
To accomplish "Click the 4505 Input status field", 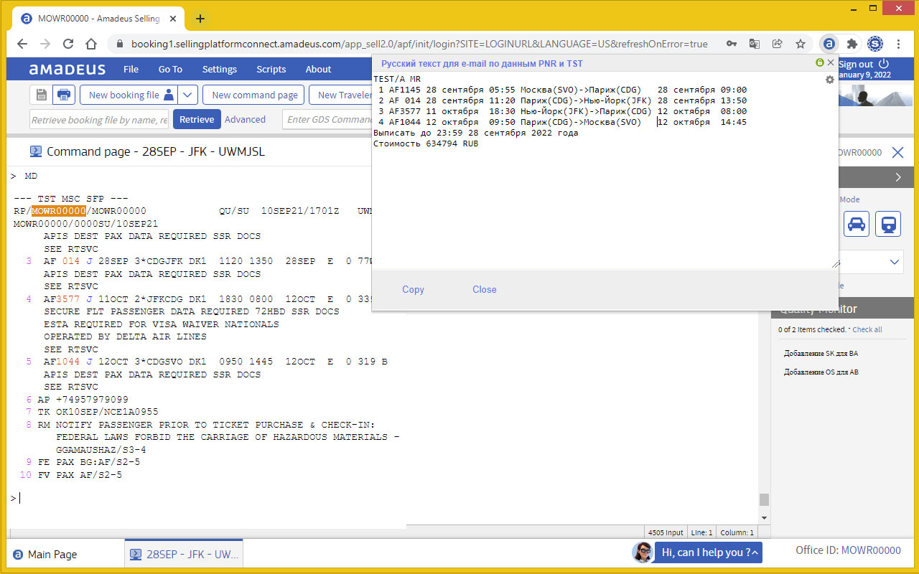I will [666, 533].
